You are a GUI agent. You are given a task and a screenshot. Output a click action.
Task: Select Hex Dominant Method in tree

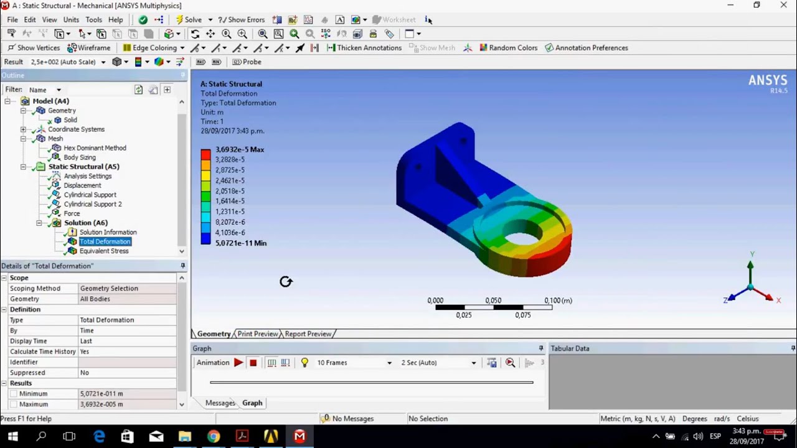pyautogui.click(x=95, y=148)
